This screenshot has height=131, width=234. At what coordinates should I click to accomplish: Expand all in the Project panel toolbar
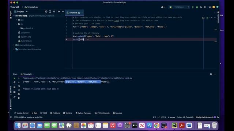pyautogui.click(x=50, y=12)
